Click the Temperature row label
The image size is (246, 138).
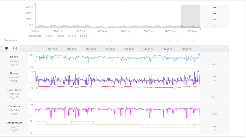(x=14, y=123)
